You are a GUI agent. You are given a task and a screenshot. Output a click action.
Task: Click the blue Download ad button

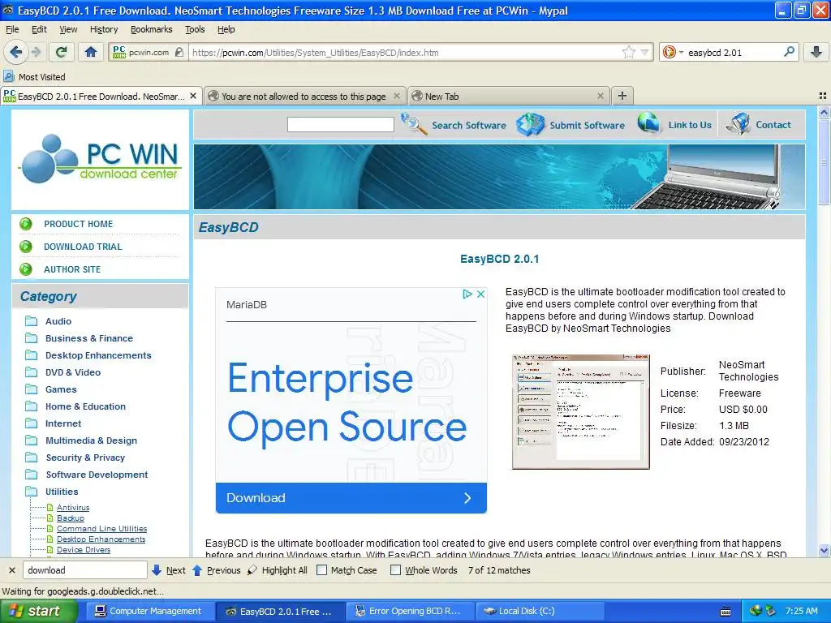(x=351, y=498)
